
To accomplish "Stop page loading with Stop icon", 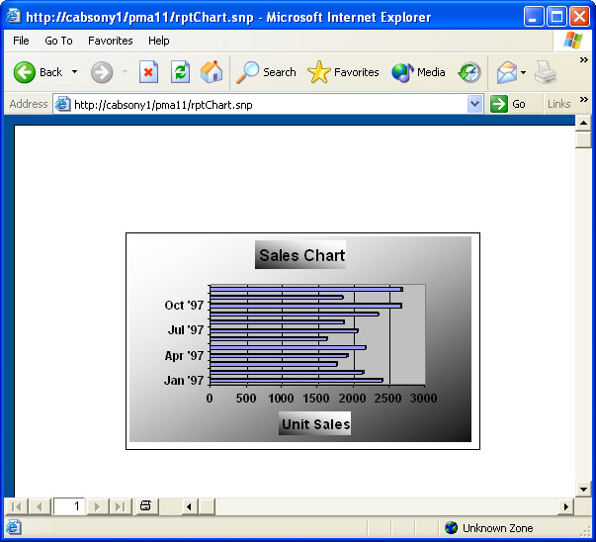I will (148, 72).
